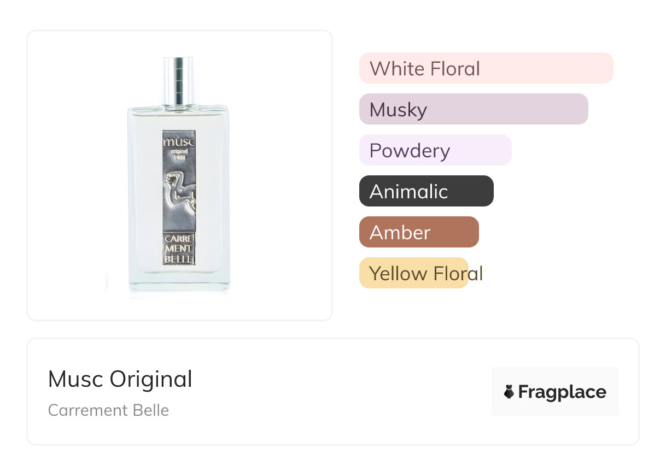
Task: Click the Fragplace wordmark text
Action: (562, 392)
